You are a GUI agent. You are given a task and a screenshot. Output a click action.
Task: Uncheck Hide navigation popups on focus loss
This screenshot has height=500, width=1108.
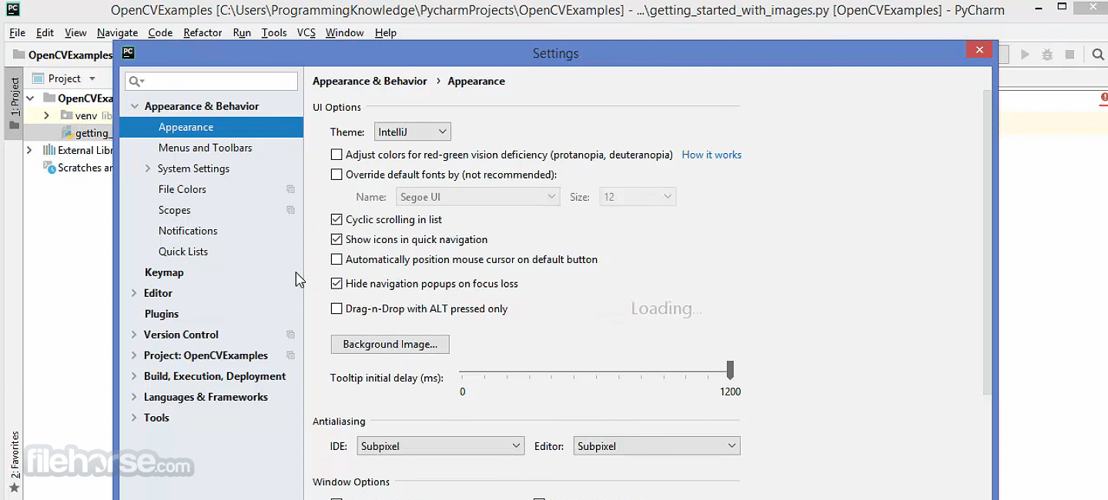click(336, 283)
